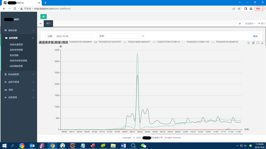The image size is (266, 149).
Task: Click the 虚拟号管理 sidebar icon
Action: click(x=6, y=82)
